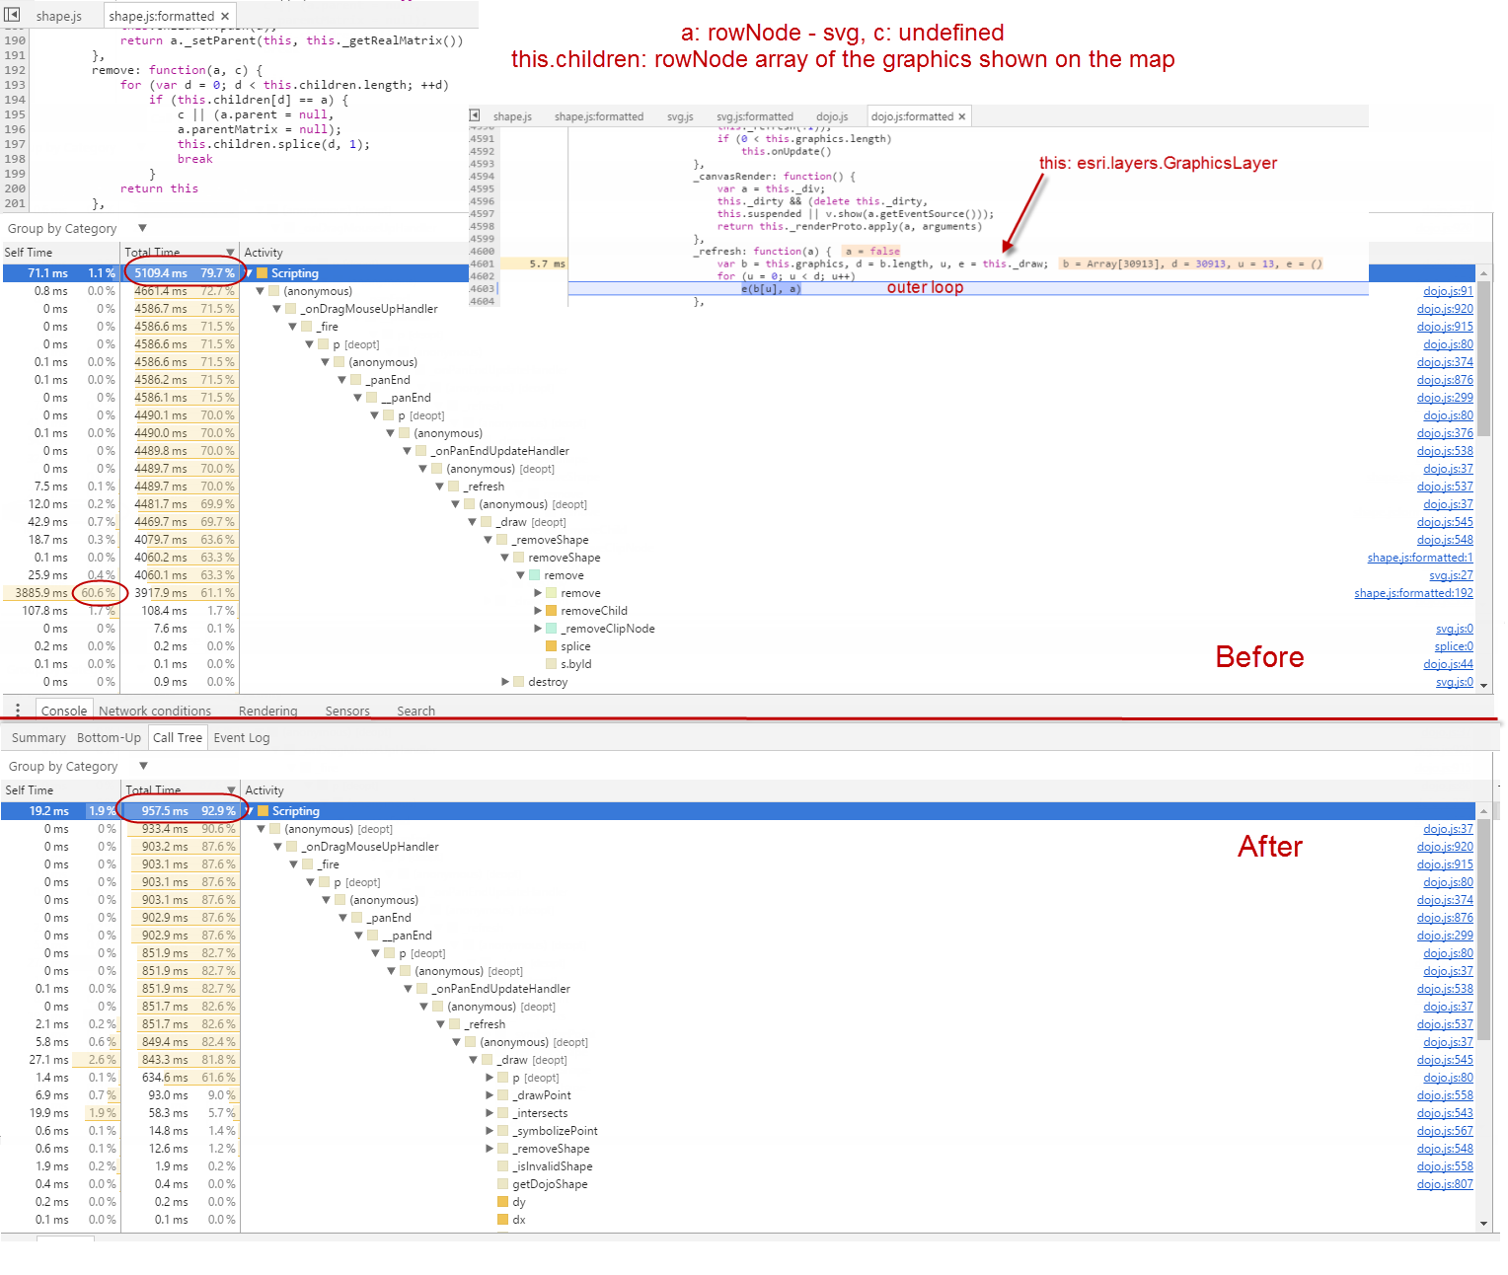Close the shape.js:formatted tab
Image resolution: width=1508 pixels, height=1275 pixels.
pos(225,16)
